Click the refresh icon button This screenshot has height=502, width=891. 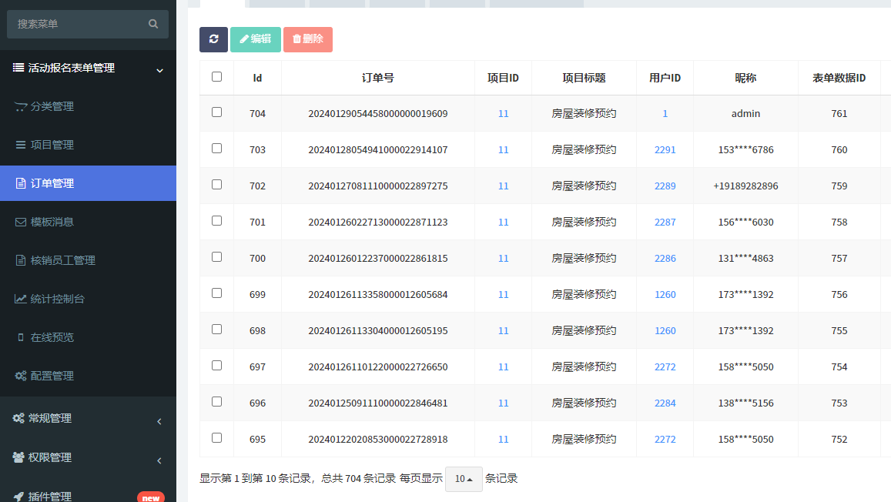[x=213, y=39]
